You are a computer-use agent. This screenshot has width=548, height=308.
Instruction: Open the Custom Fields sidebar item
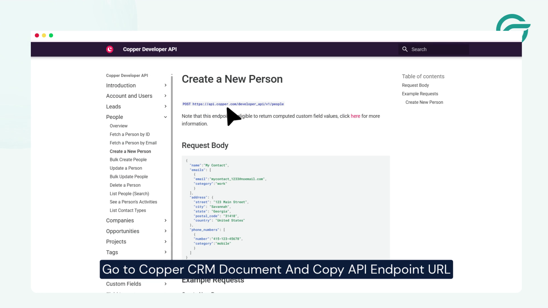coord(124,284)
